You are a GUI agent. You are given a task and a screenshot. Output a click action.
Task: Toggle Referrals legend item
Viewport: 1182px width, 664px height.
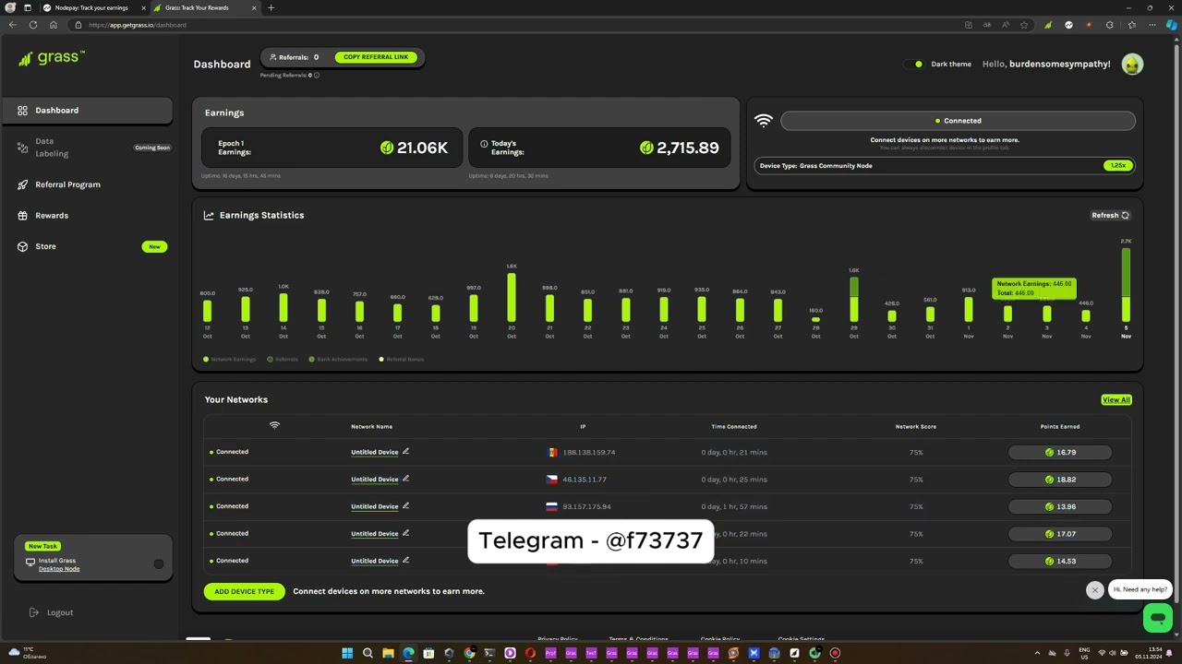(x=283, y=360)
